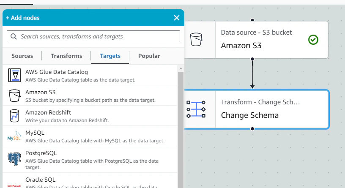Select the Change Schema node label
The image size is (345, 188).
[x=250, y=115]
